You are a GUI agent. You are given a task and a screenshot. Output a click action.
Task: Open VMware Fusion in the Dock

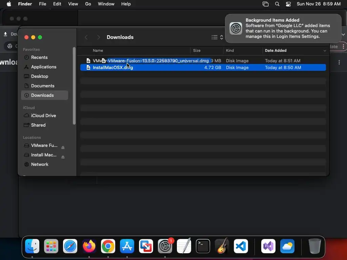pyautogui.click(x=146, y=246)
